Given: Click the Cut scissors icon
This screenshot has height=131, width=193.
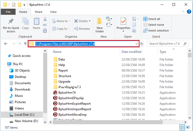Looking at the screenshot, I should click(x=45, y=19).
